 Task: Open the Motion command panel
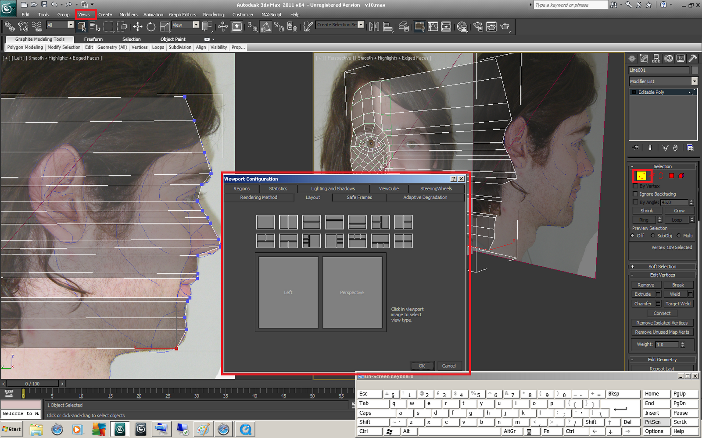[669, 58]
